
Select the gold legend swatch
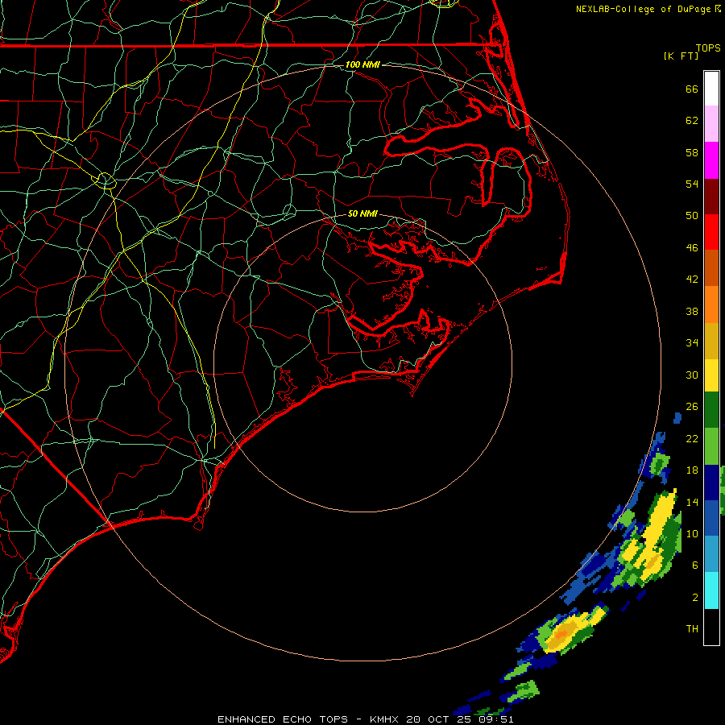click(x=711, y=341)
